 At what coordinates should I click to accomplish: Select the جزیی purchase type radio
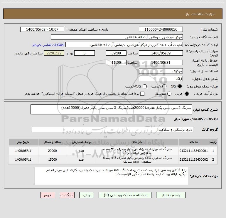coord(187,94)
